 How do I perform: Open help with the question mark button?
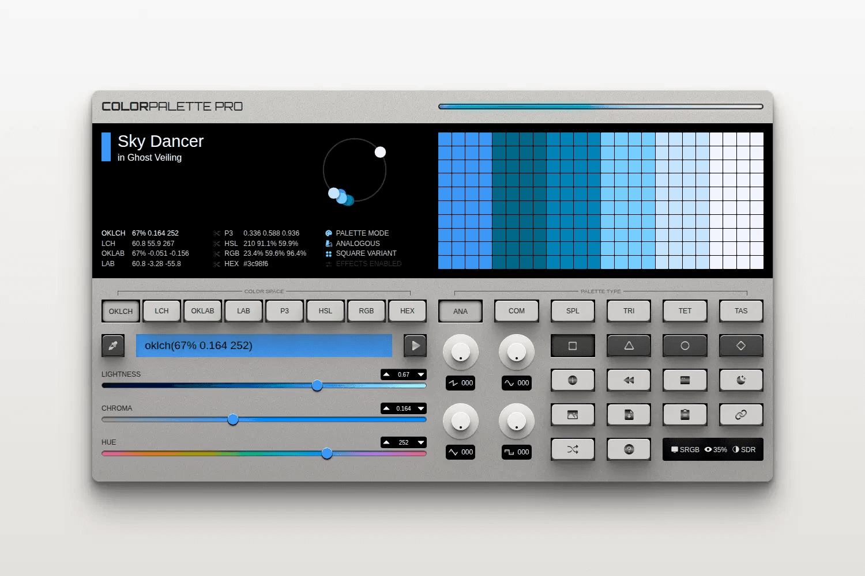(x=629, y=449)
